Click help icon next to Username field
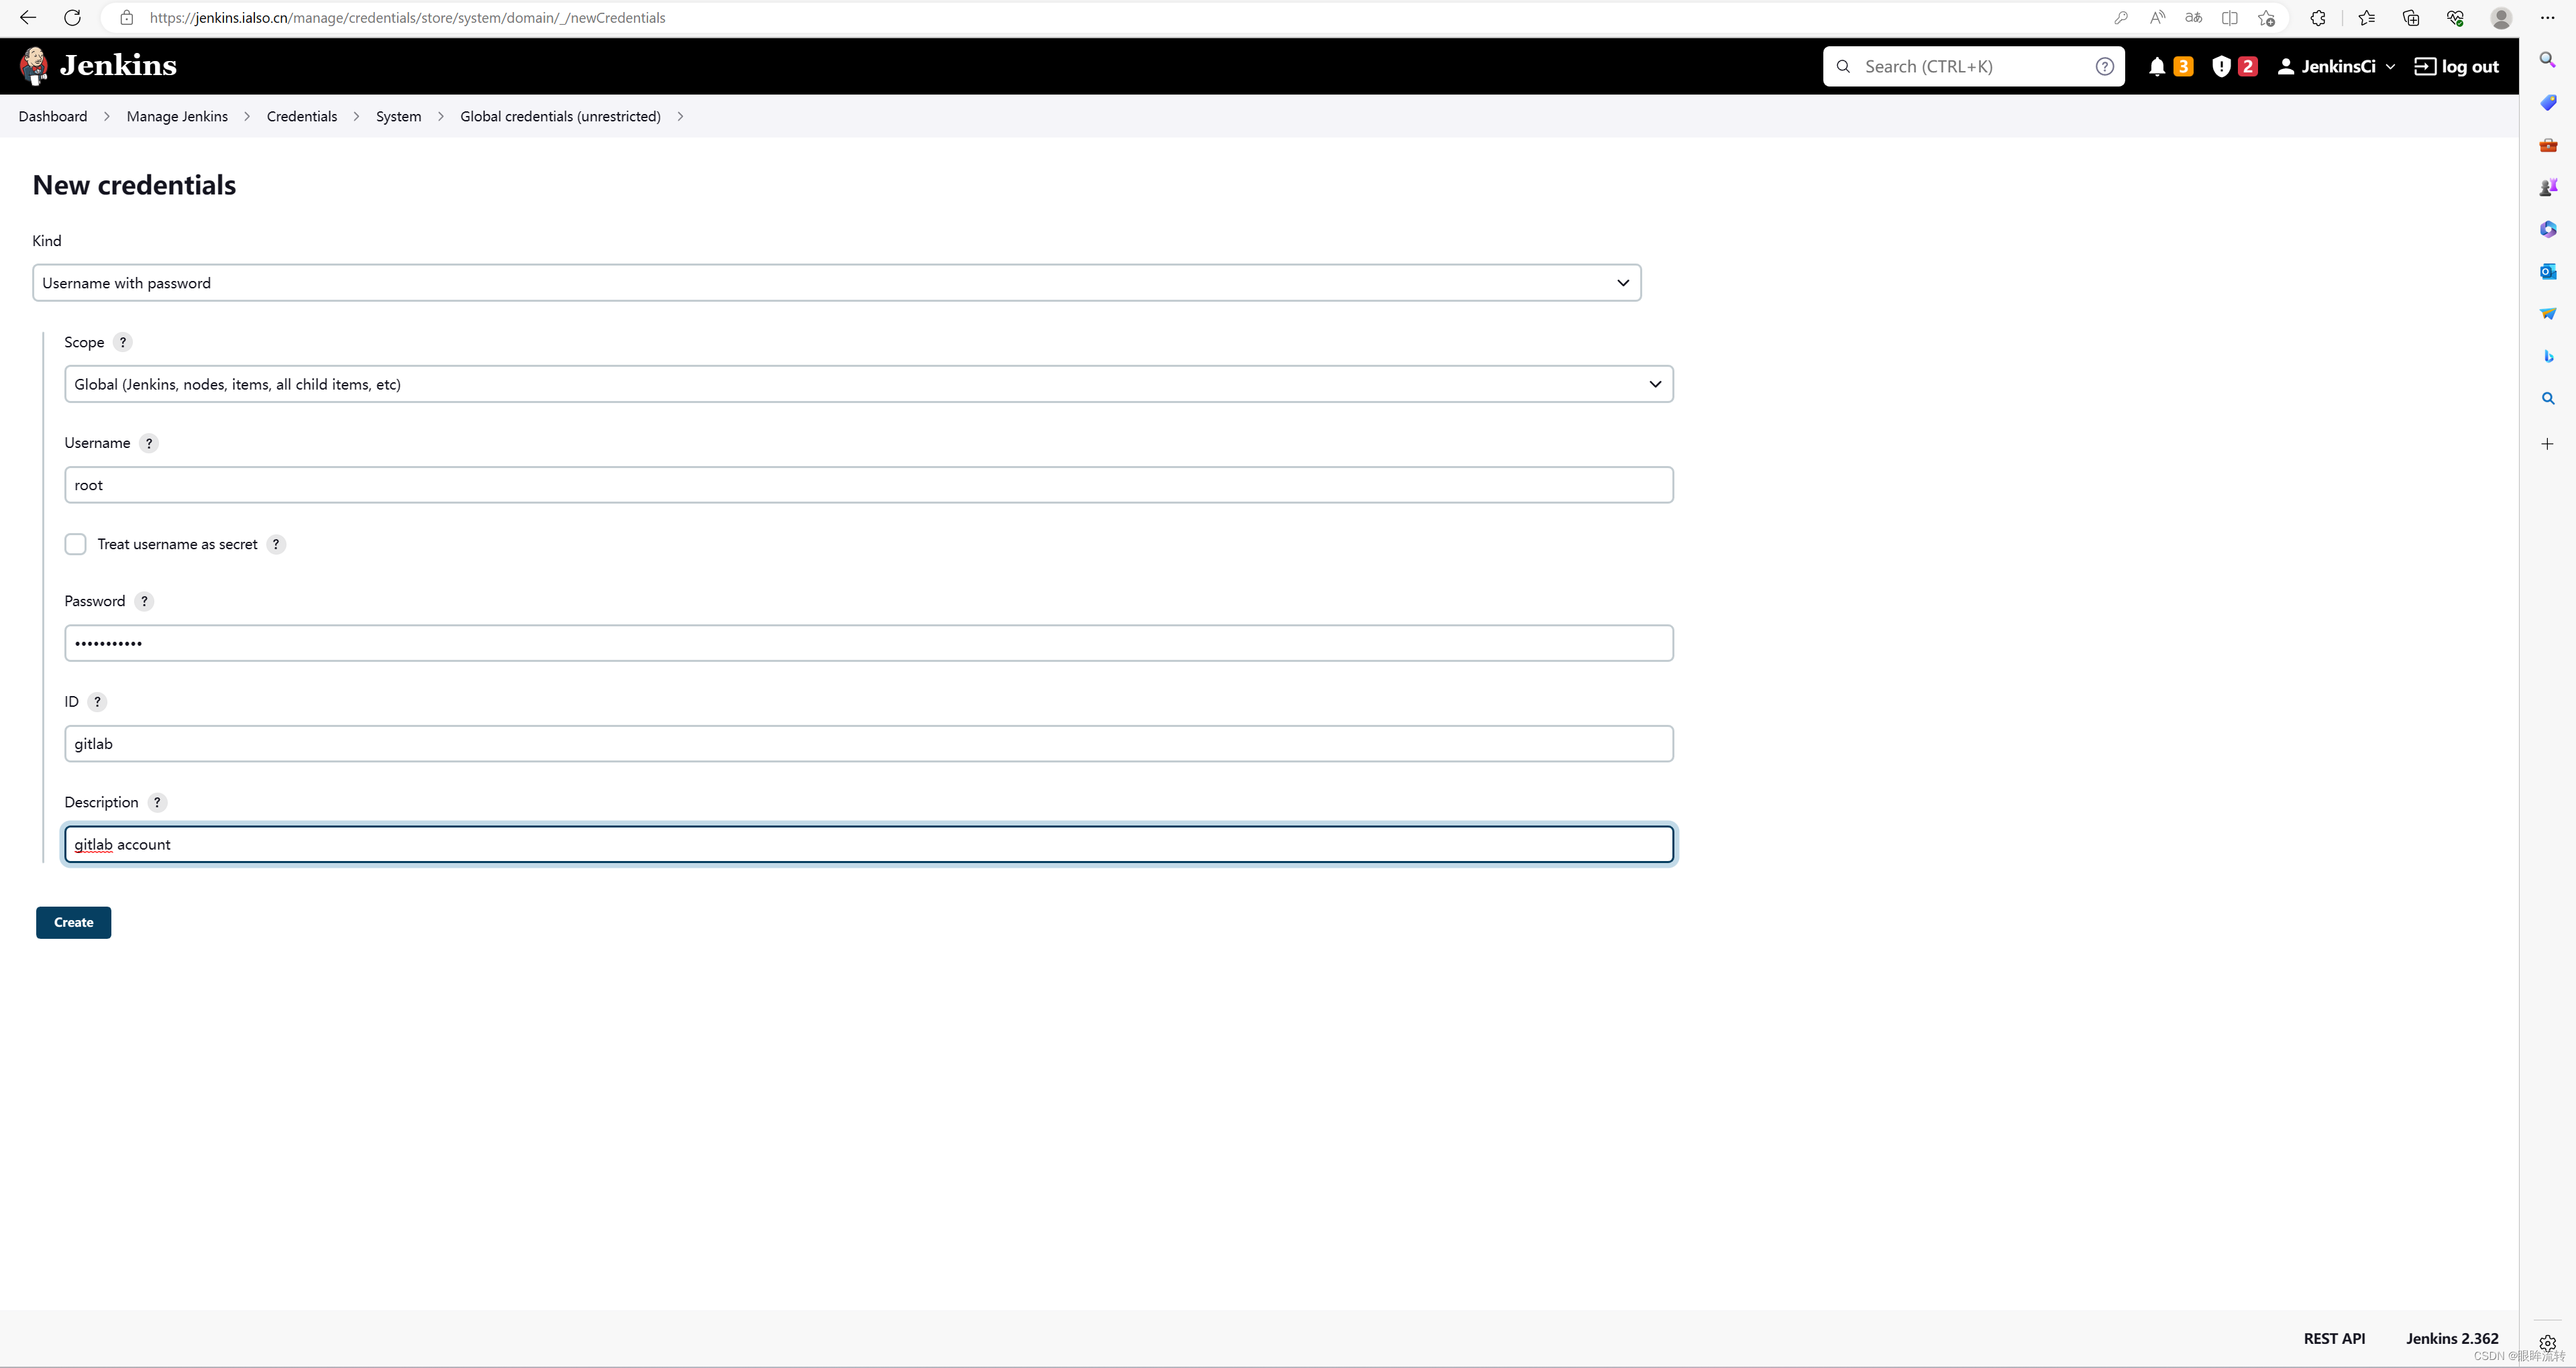2576x1368 pixels. tap(150, 443)
